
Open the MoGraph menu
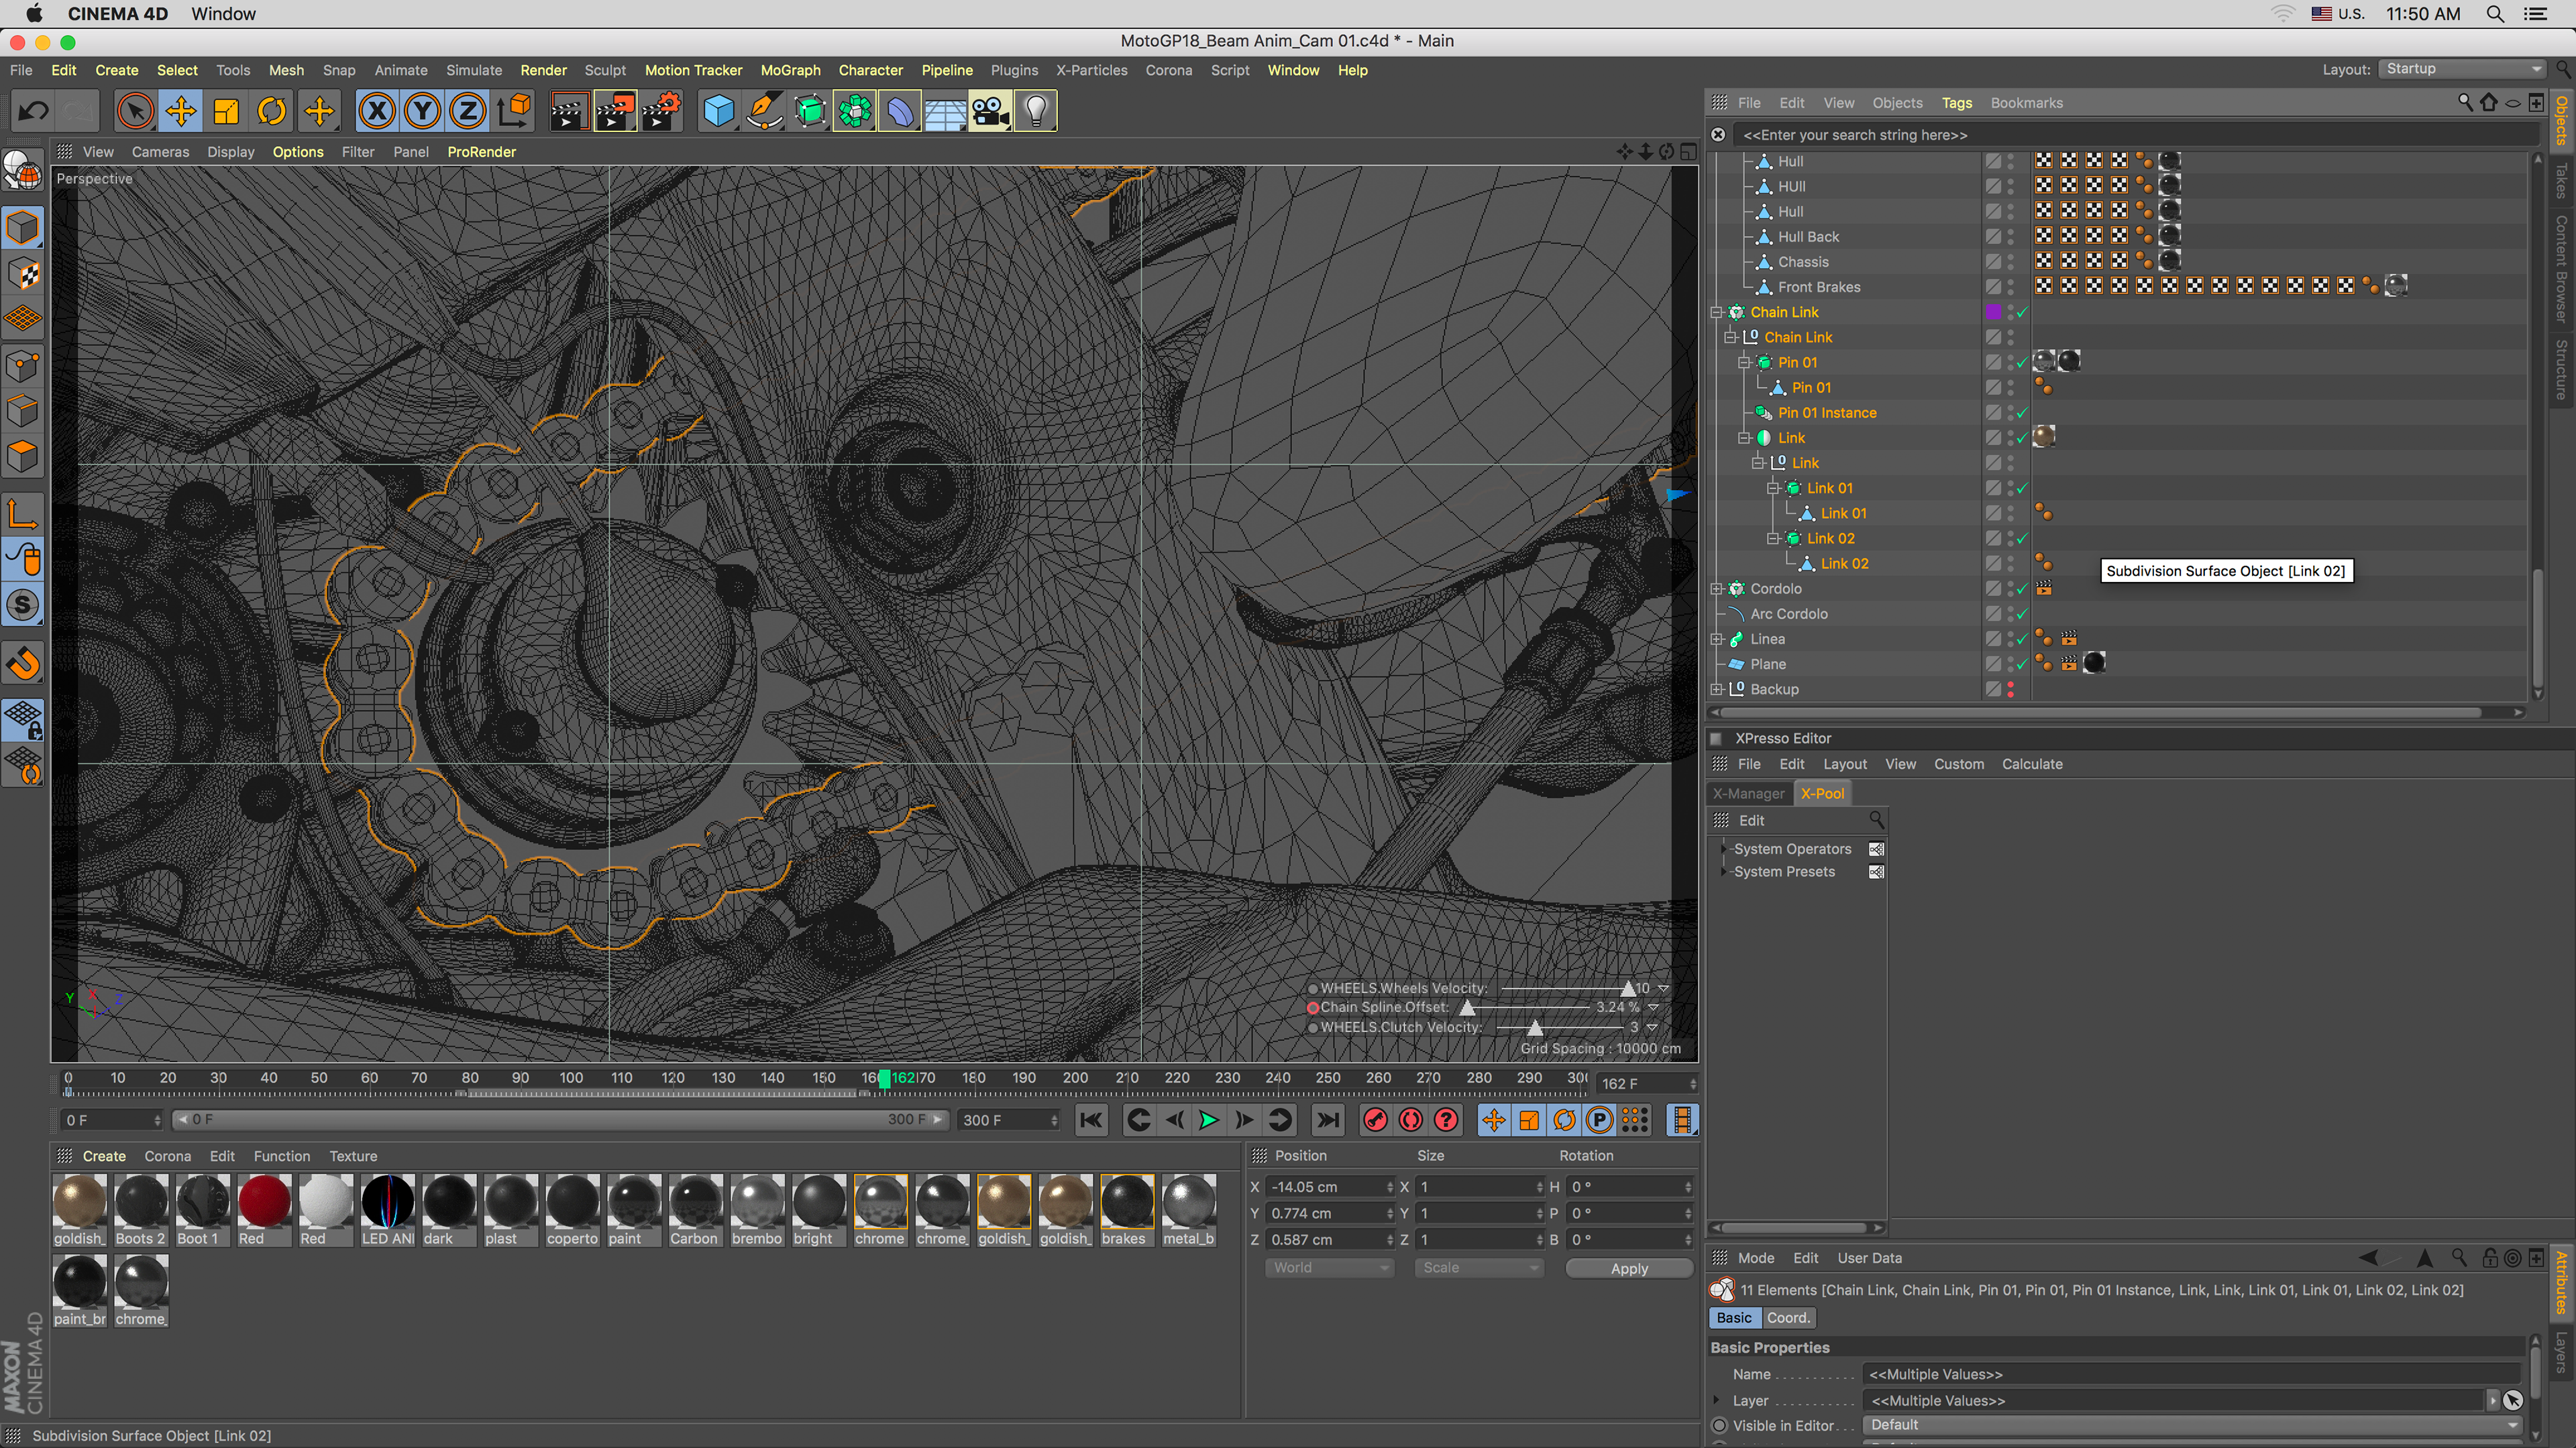[789, 70]
